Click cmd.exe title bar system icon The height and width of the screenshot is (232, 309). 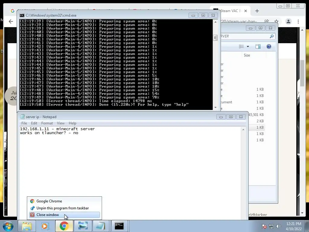coord(22,15)
